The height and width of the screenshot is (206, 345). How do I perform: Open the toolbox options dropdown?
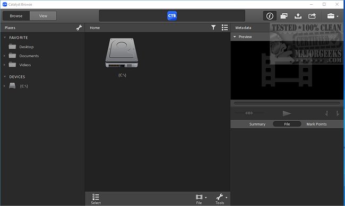tap(332, 16)
